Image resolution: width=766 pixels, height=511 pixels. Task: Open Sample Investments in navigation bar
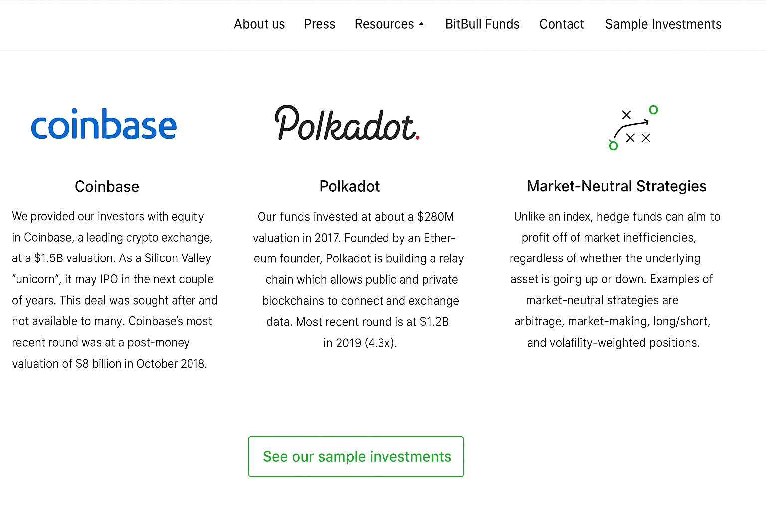[x=663, y=24]
